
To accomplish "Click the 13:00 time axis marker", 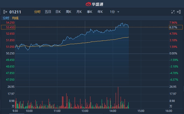I will pyautogui.click(x=85, y=111).
